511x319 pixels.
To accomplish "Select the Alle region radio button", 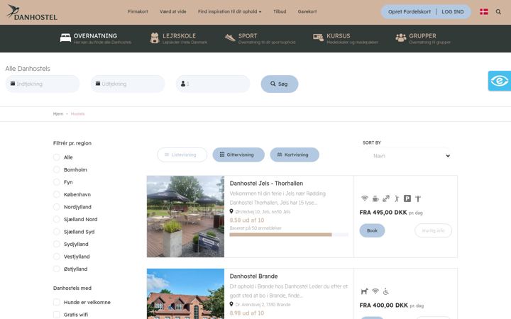I will [56, 157].
